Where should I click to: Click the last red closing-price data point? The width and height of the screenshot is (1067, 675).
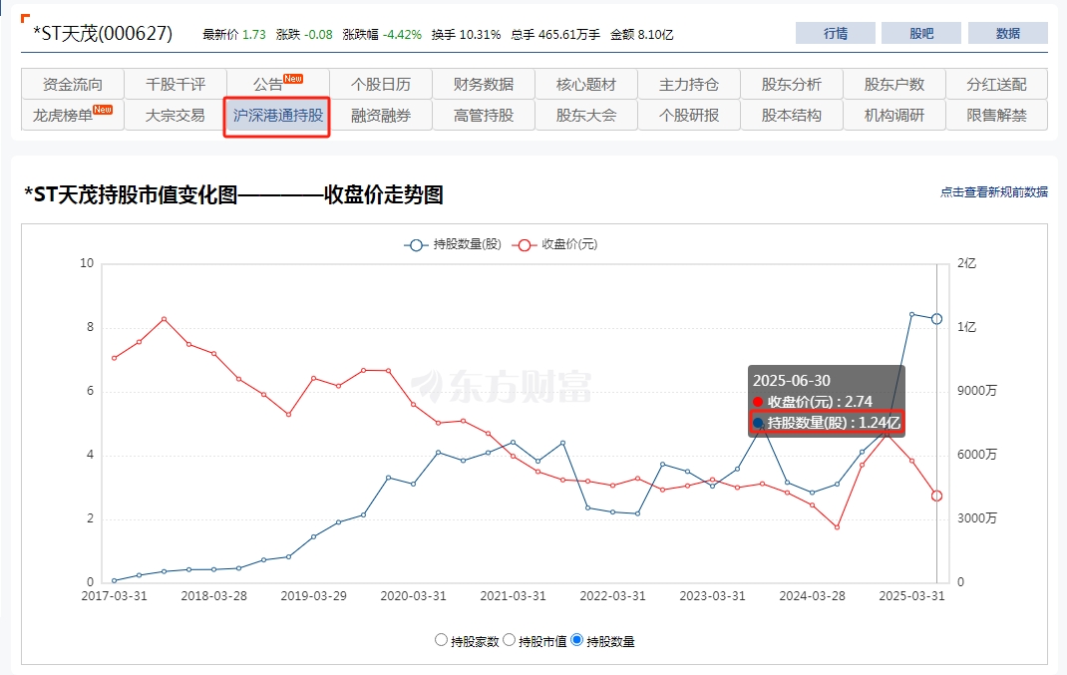(x=937, y=497)
